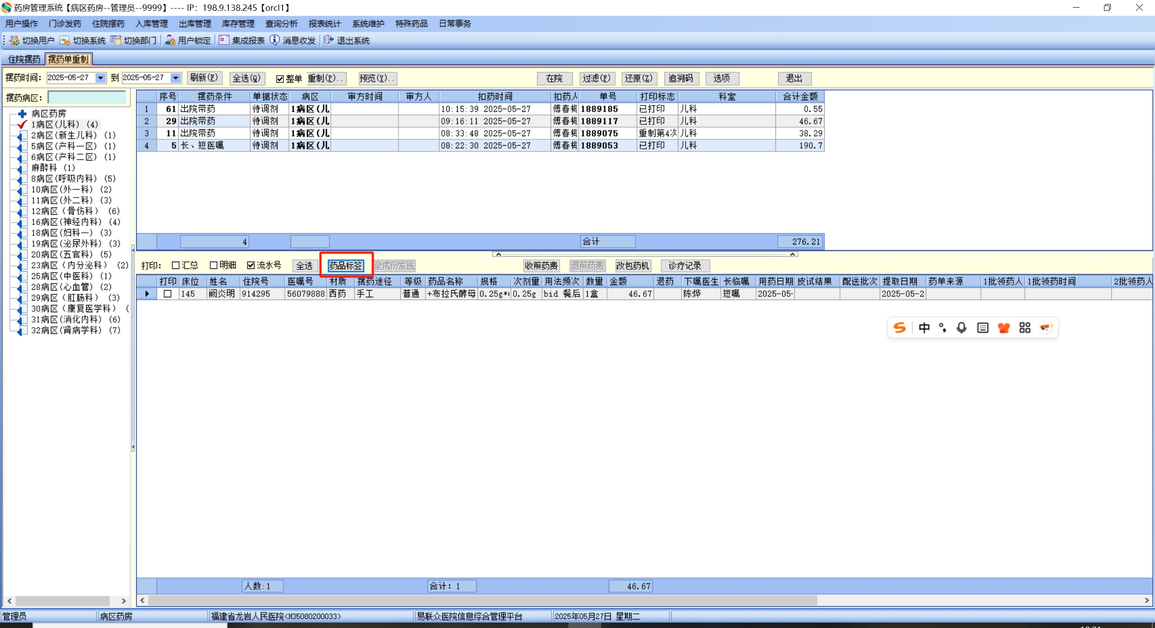The image size is (1155, 628).
Task: Open the end date dropdown arrow
Action: tap(176, 78)
